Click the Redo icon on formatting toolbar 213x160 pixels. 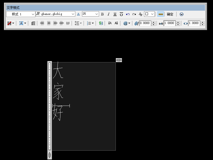click(x=134, y=14)
